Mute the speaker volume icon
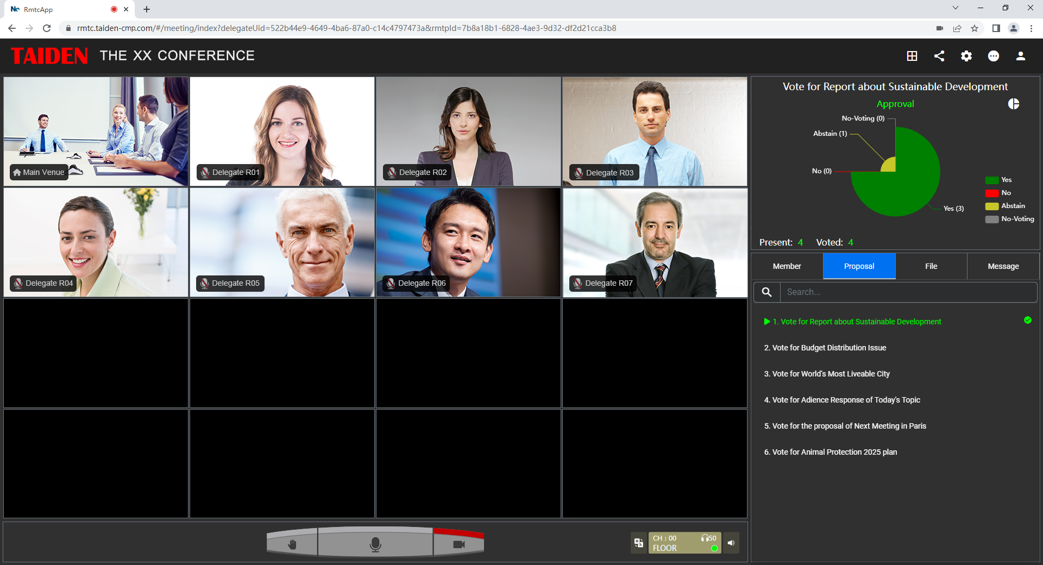Viewport: 1043px width, 565px height. 731,542
